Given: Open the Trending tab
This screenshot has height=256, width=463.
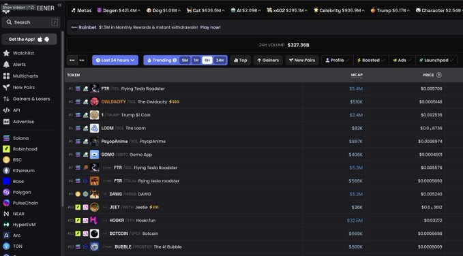Looking at the screenshot, I should [x=161, y=60].
